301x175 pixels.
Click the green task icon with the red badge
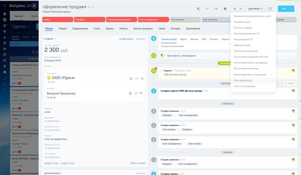click(x=154, y=71)
